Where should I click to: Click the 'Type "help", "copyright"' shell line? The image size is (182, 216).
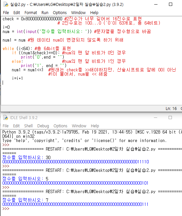85,141
